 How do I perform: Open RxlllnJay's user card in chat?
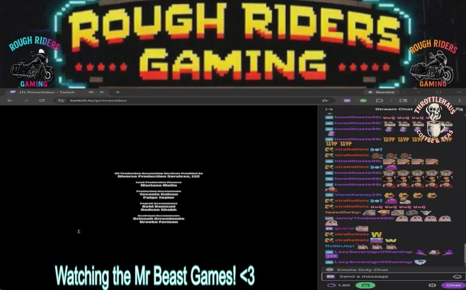(340, 246)
